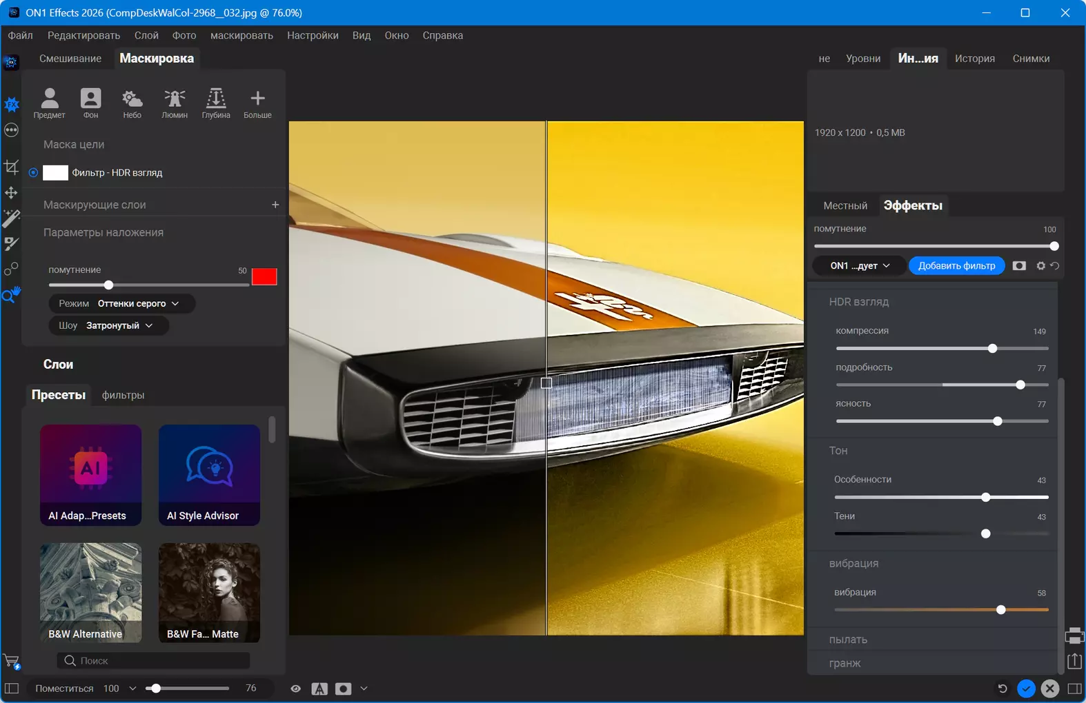The height and width of the screenshot is (703, 1086).
Task: Select the Небо sky mask icon
Action: [x=132, y=103]
